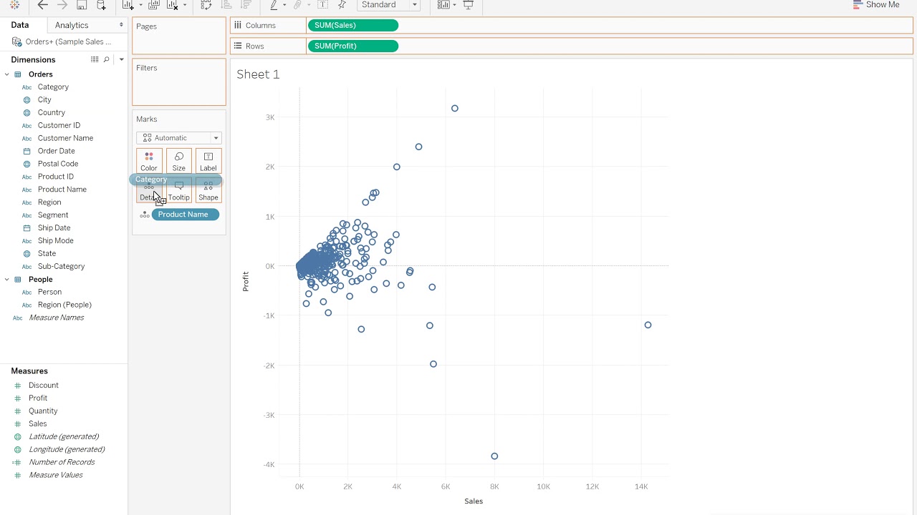The image size is (917, 515).
Task: Go back with the undo arrow
Action: (42, 5)
